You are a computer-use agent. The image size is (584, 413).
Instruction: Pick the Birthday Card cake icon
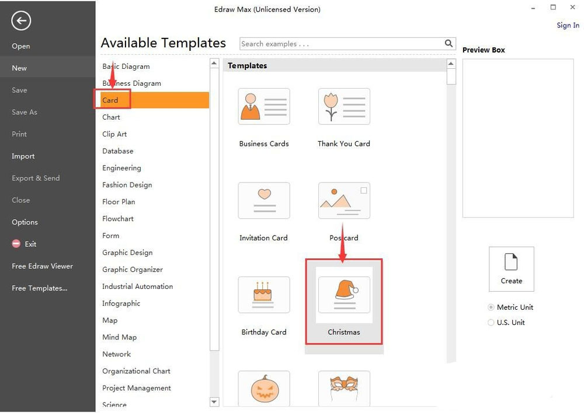pyautogui.click(x=264, y=295)
